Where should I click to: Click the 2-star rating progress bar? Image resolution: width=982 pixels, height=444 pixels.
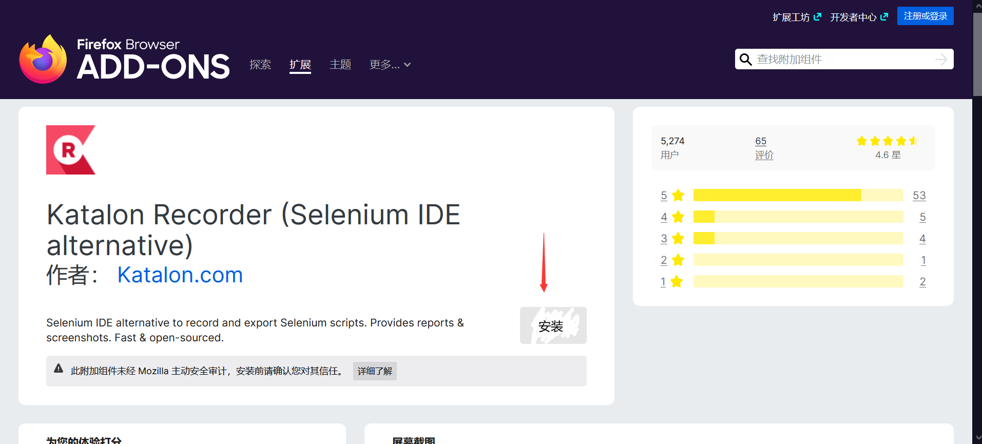click(x=798, y=260)
